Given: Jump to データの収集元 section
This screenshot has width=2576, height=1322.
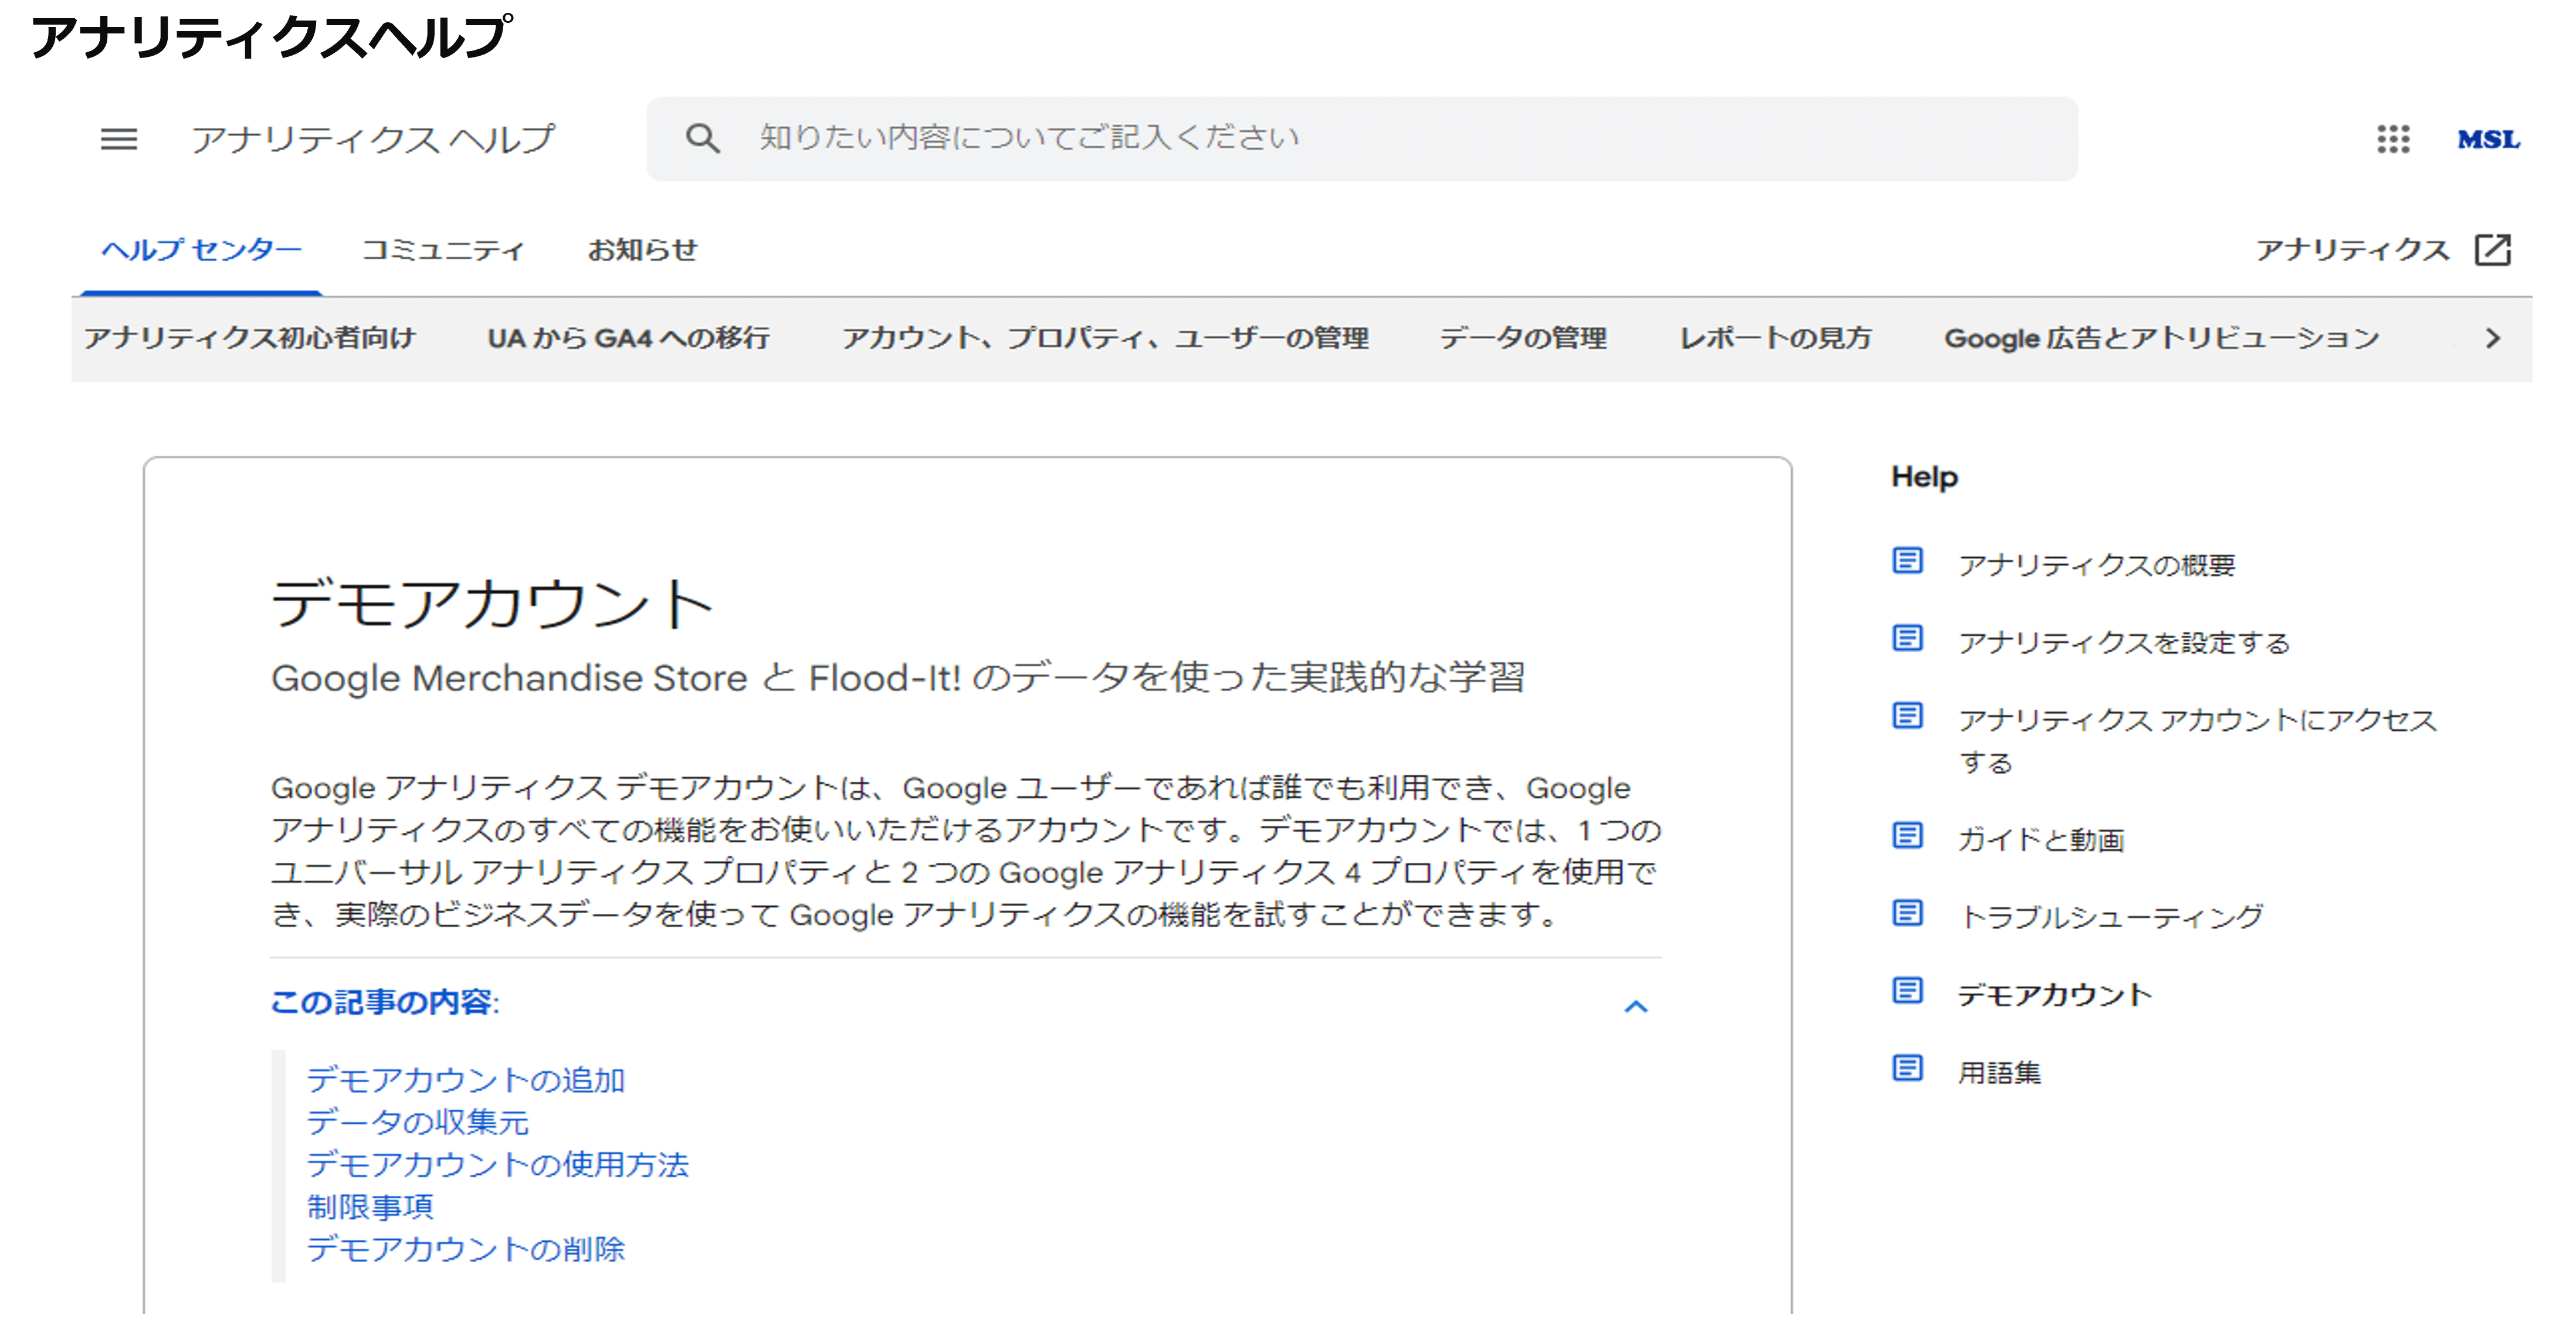Looking at the screenshot, I should (x=417, y=1122).
